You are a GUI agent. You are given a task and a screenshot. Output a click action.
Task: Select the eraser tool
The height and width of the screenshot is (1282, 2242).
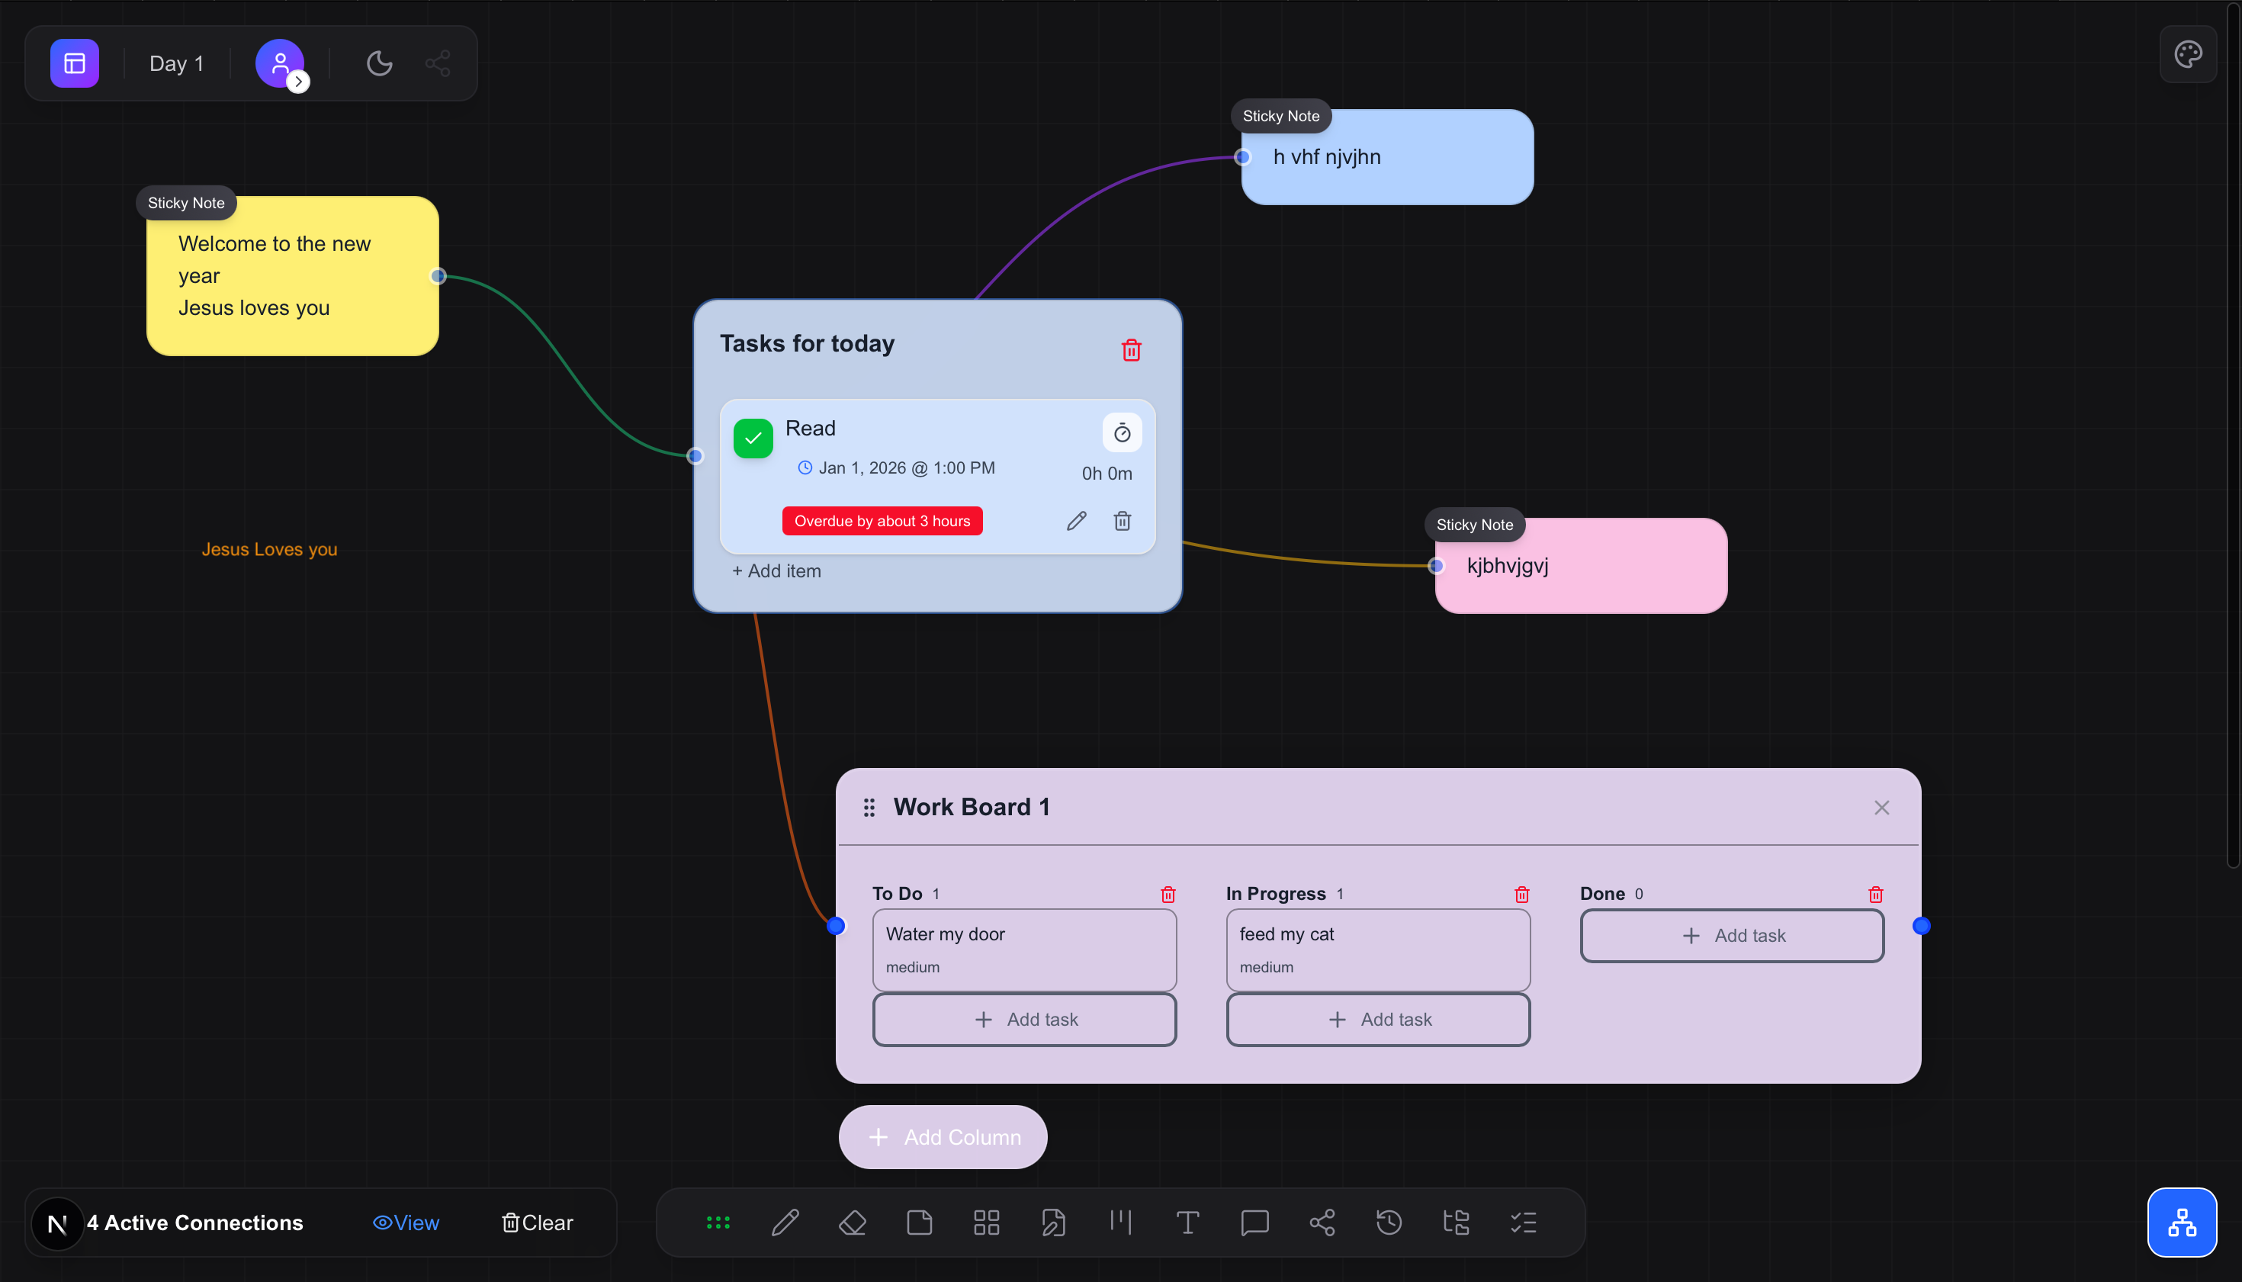[852, 1222]
